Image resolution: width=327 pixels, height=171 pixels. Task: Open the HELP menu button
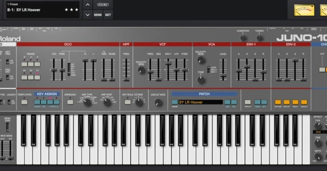point(295,102)
